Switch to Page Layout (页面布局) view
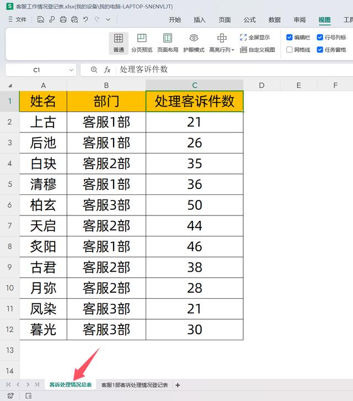The image size is (353, 401). (168, 43)
